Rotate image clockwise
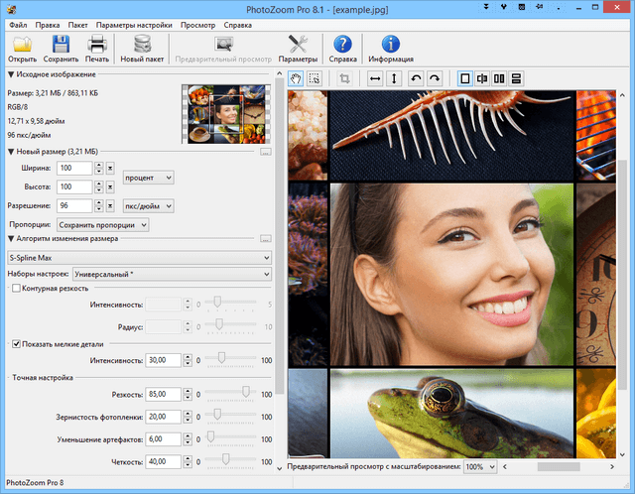The width and height of the screenshot is (635, 494). 434,78
